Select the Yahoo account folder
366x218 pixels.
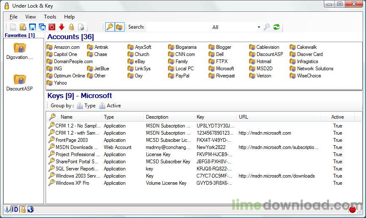[57, 83]
